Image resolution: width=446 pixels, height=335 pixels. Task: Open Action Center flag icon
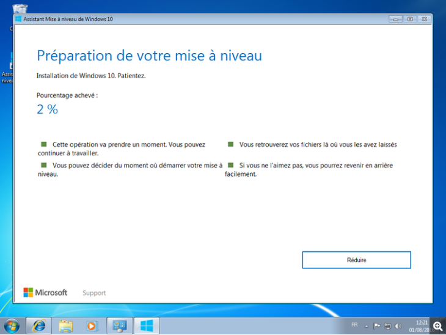pyautogui.click(x=376, y=326)
